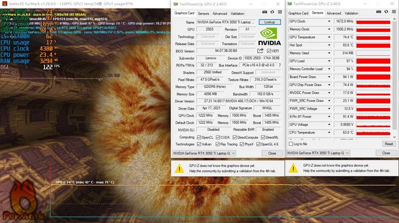Toggle the OpenCL checkbox
The width and height of the screenshot is (399, 223).
(x=199, y=137)
